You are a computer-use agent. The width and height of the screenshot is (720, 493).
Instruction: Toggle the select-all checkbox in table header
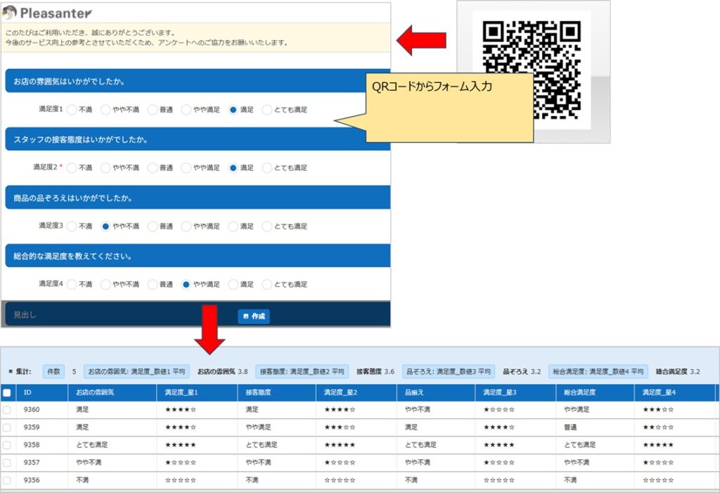click(7, 392)
